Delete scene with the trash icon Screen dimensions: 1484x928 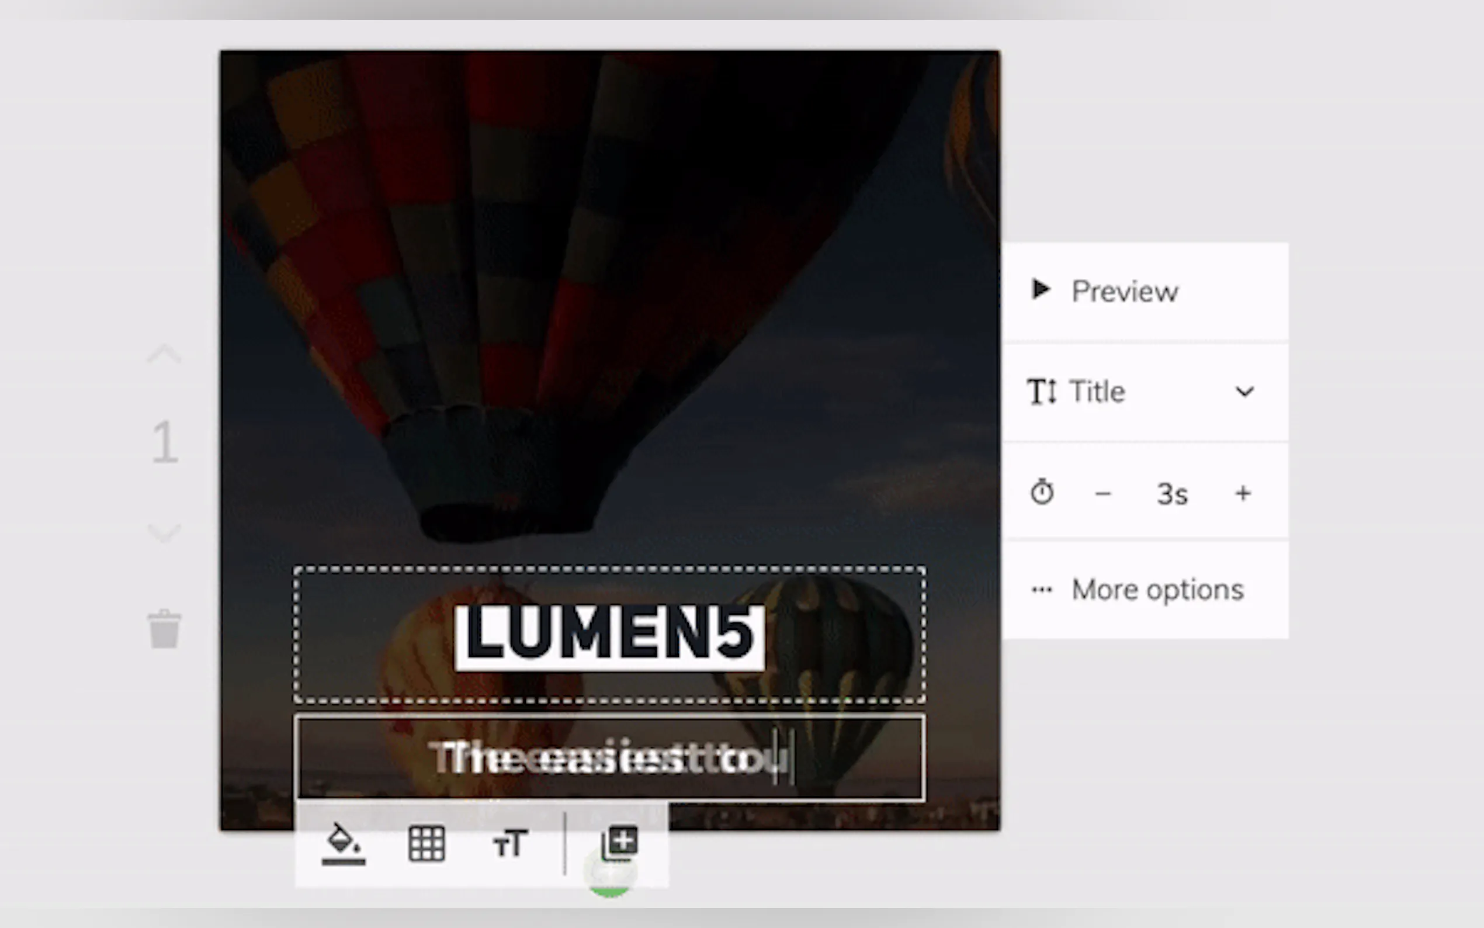coord(164,629)
